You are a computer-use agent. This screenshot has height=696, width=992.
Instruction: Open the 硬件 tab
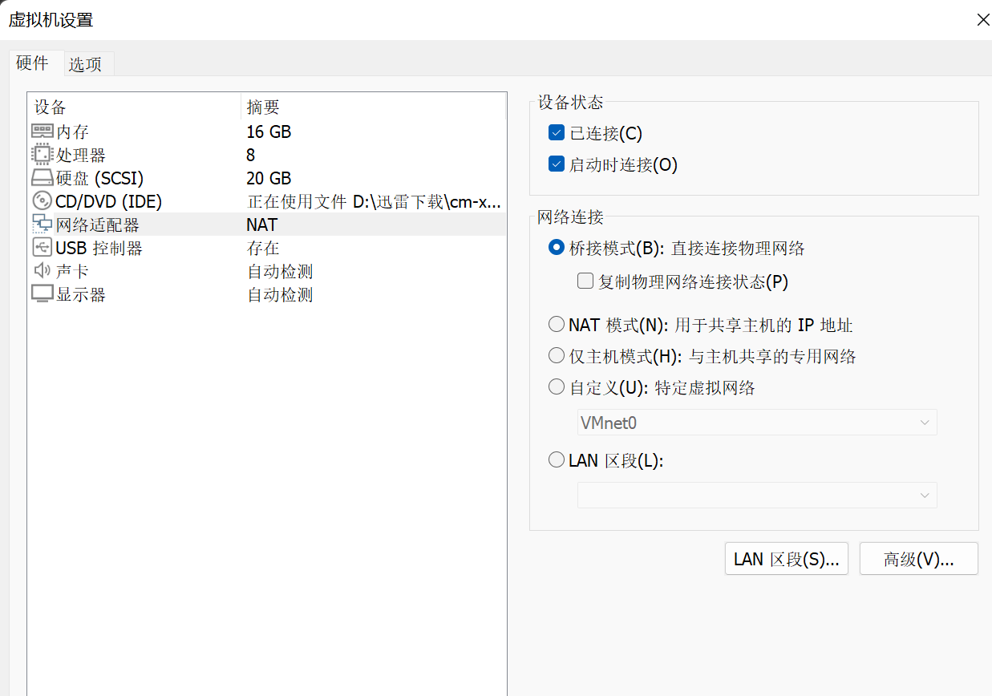[x=33, y=63]
